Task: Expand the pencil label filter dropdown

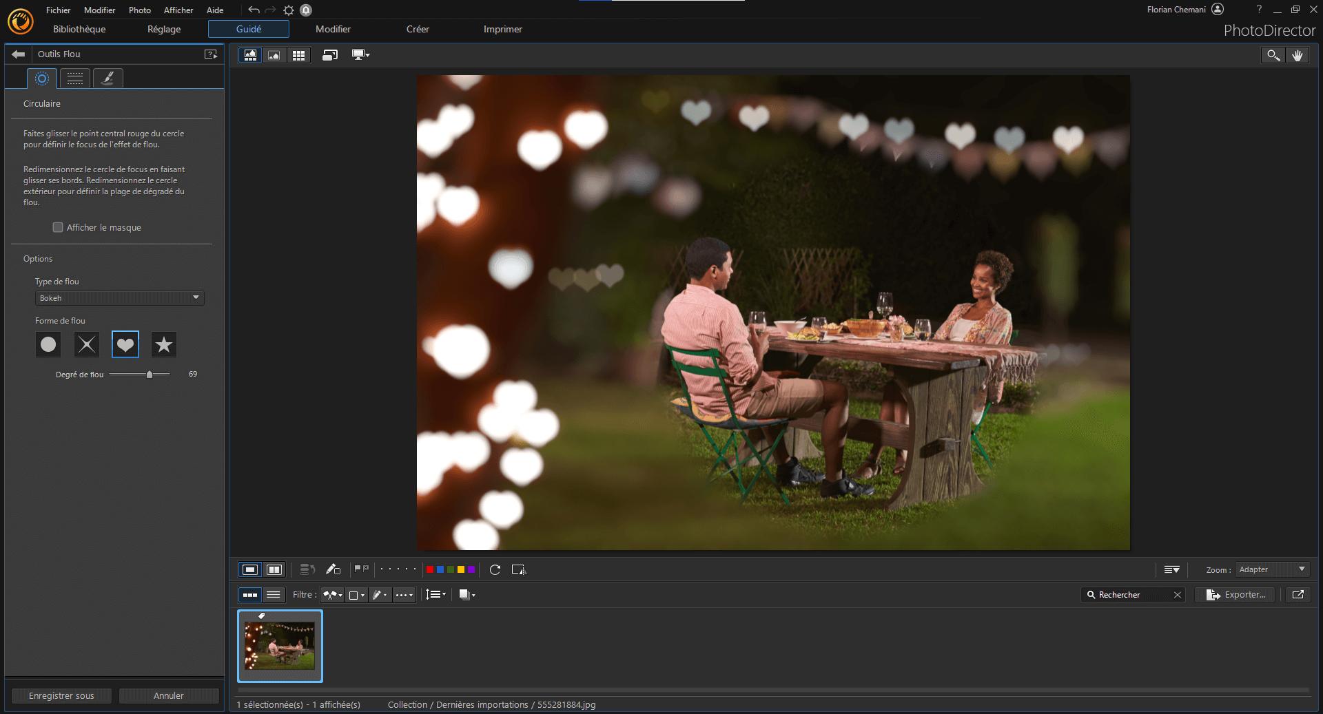Action: click(x=380, y=595)
